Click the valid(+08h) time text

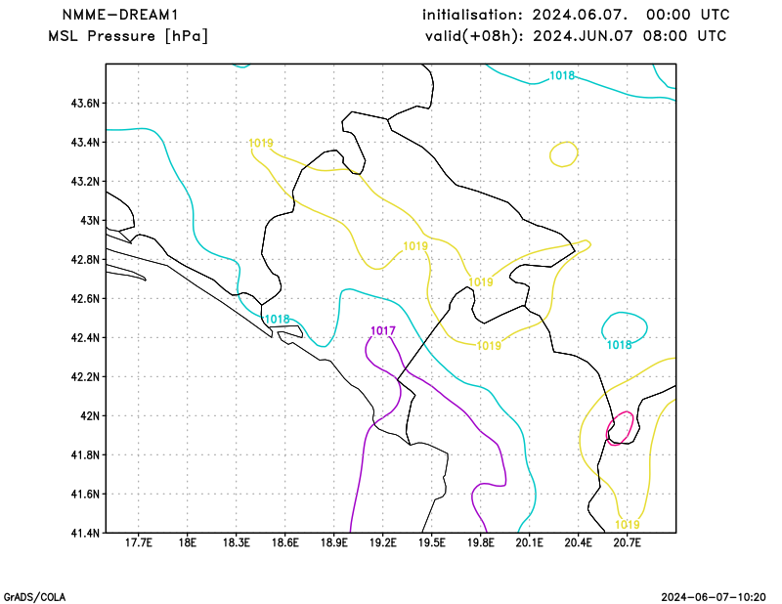[x=576, y=36]
